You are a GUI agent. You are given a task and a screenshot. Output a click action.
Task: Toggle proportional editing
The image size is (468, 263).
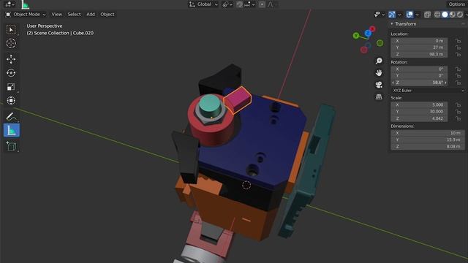262,4
